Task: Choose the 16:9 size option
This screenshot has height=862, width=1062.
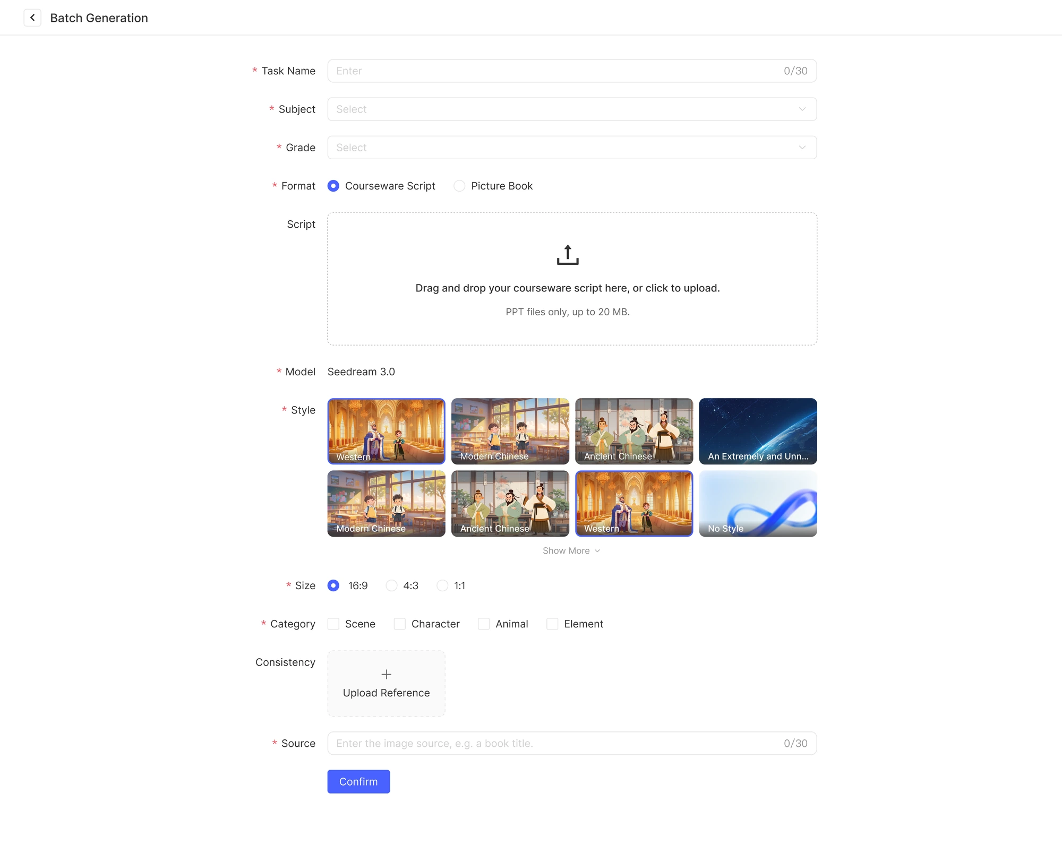Action: (x=348, y=585)
